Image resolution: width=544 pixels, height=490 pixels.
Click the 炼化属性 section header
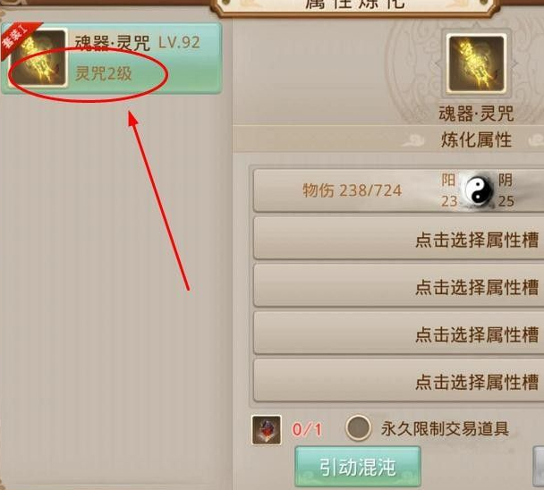(476, 139)
